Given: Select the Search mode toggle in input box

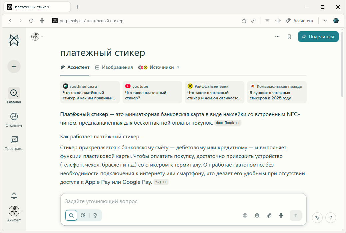Looking at the screenshot, I should tap(71, 215).
